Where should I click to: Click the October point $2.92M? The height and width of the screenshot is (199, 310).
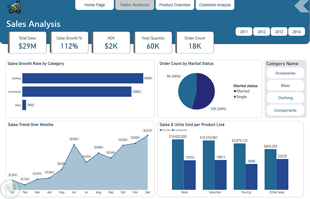tap(123, 145)
